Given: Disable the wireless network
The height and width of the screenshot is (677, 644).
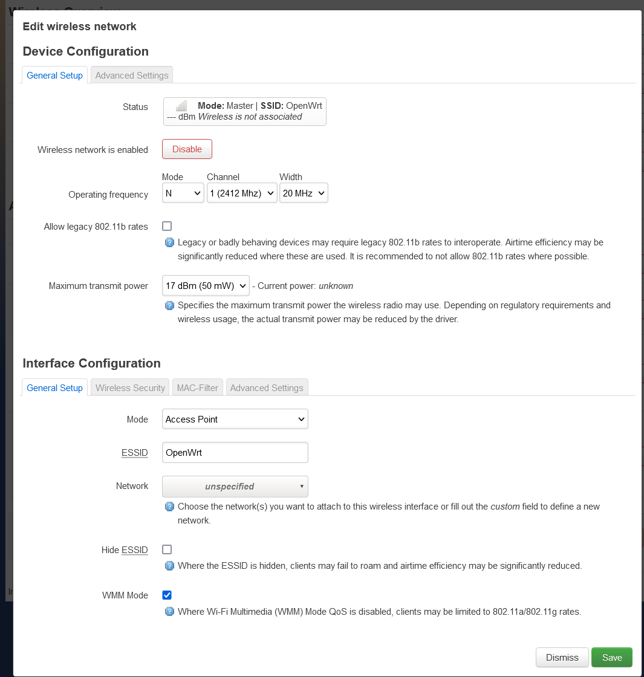Looking at the screenshot, I should click(187, 149).
